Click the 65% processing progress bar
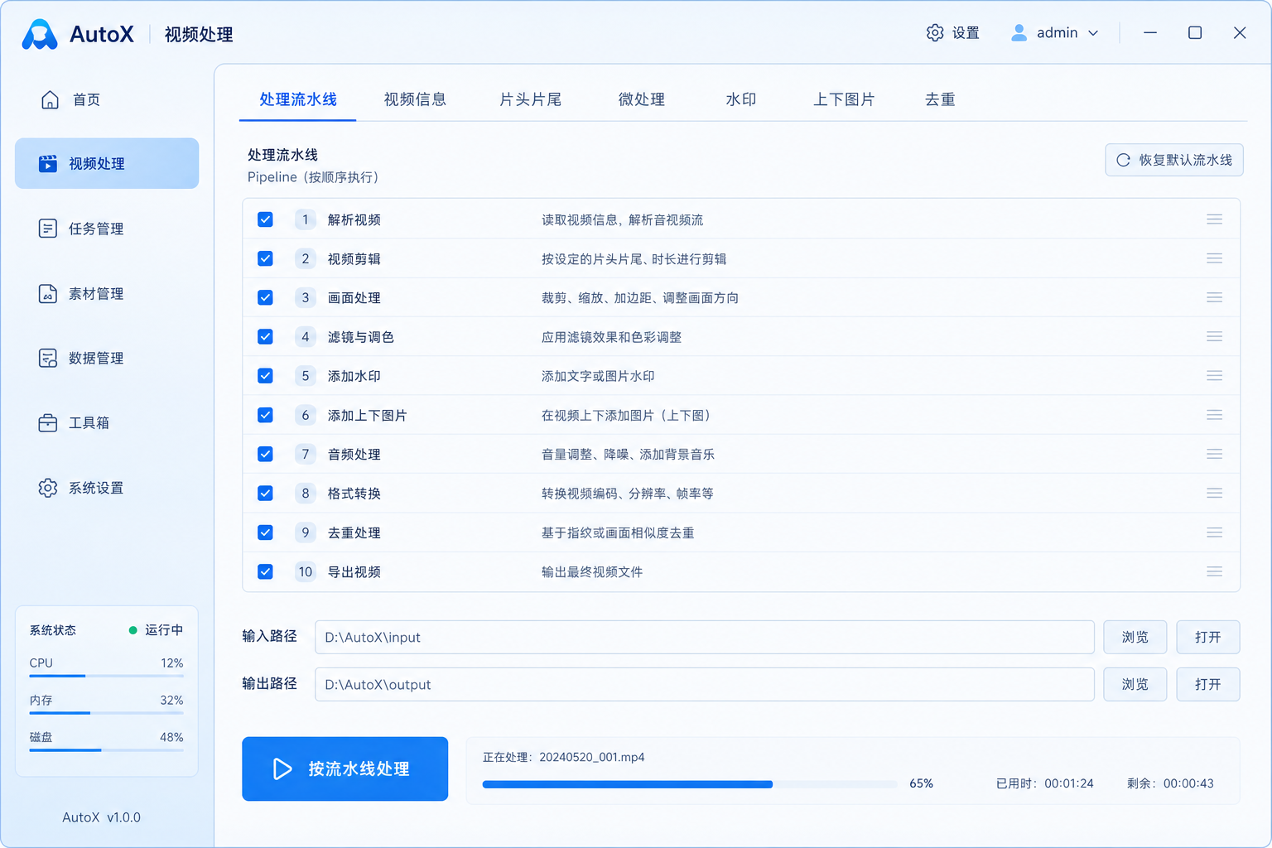This screenshot has height=848, width=1272. (690, 784)
